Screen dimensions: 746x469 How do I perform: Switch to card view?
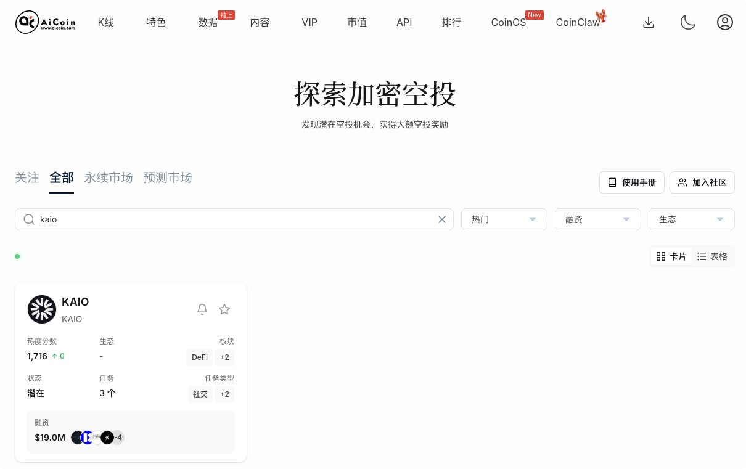671,256
